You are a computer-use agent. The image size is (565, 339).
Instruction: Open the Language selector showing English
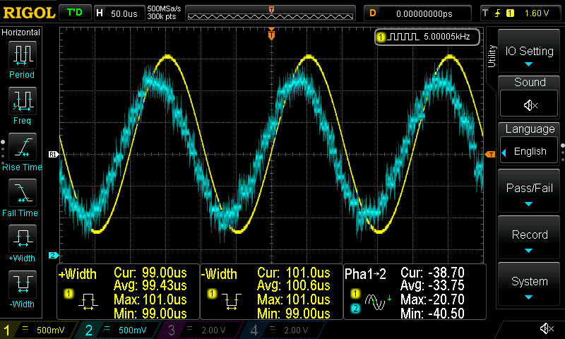tap(530, 151)
